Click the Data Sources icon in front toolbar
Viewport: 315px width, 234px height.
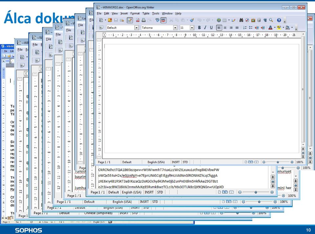tap(259, 20)
